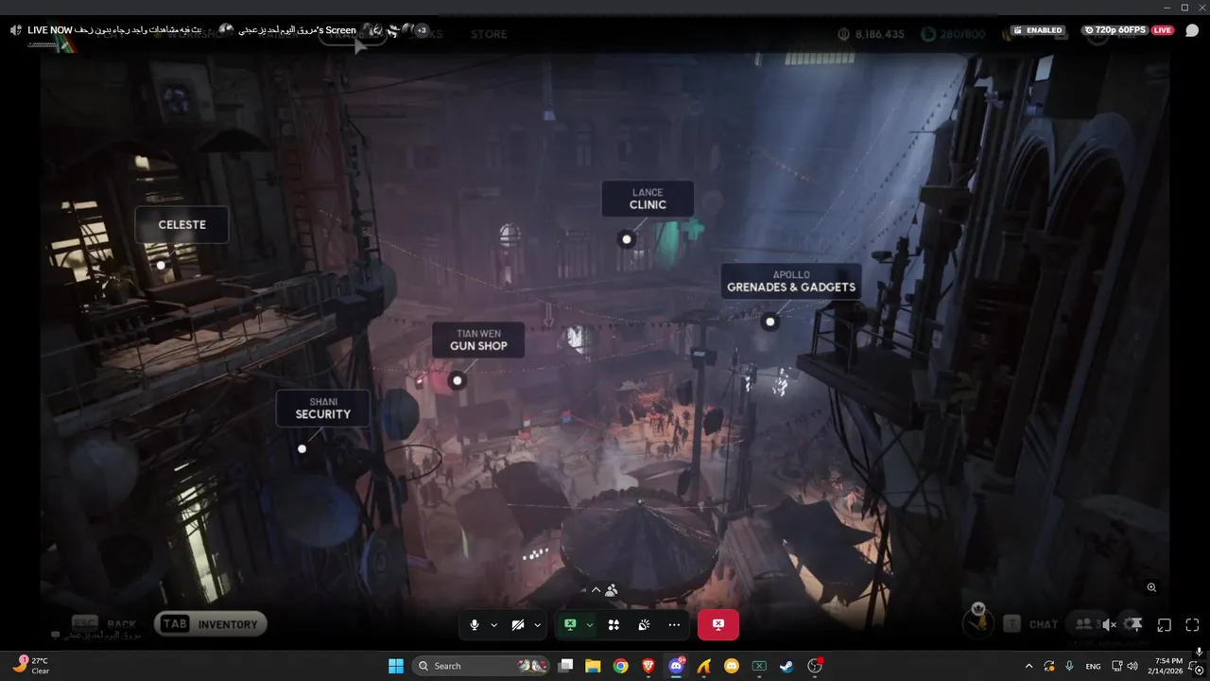Image resolution: width=1210 pixels, height=681 pixels.
Task: Click the microphone tray icon
Action: 1069,666
